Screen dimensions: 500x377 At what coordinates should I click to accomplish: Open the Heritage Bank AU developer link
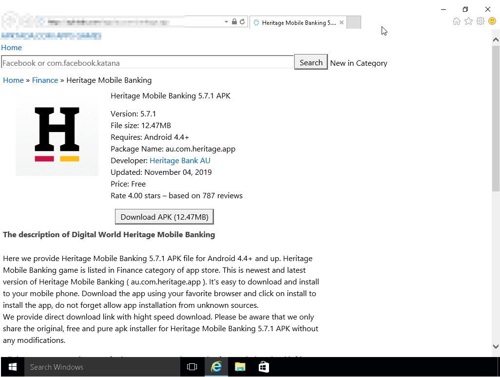click(180, 161)
